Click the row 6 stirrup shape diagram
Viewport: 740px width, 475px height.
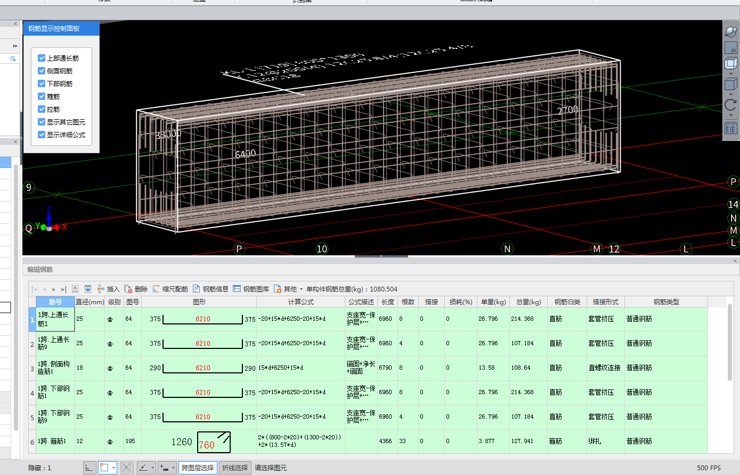pos(214,442)
